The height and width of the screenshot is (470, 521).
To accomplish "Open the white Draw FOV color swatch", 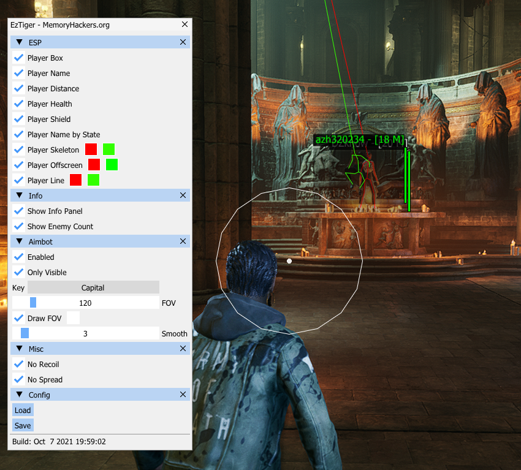I will click(x=73, y=318).
